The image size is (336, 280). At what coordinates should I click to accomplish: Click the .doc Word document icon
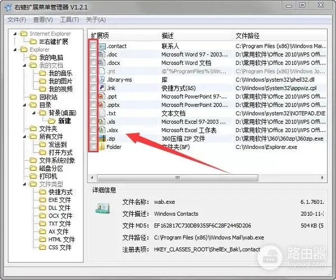[102, 54]
